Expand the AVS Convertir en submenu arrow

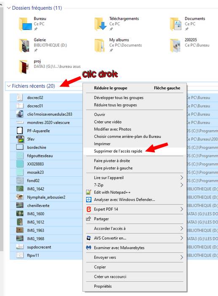(x=181, y=238)
